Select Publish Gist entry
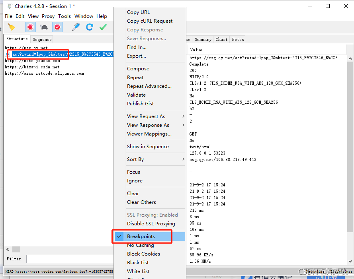Viewport: 354px width, 279px height. point(150,103)
